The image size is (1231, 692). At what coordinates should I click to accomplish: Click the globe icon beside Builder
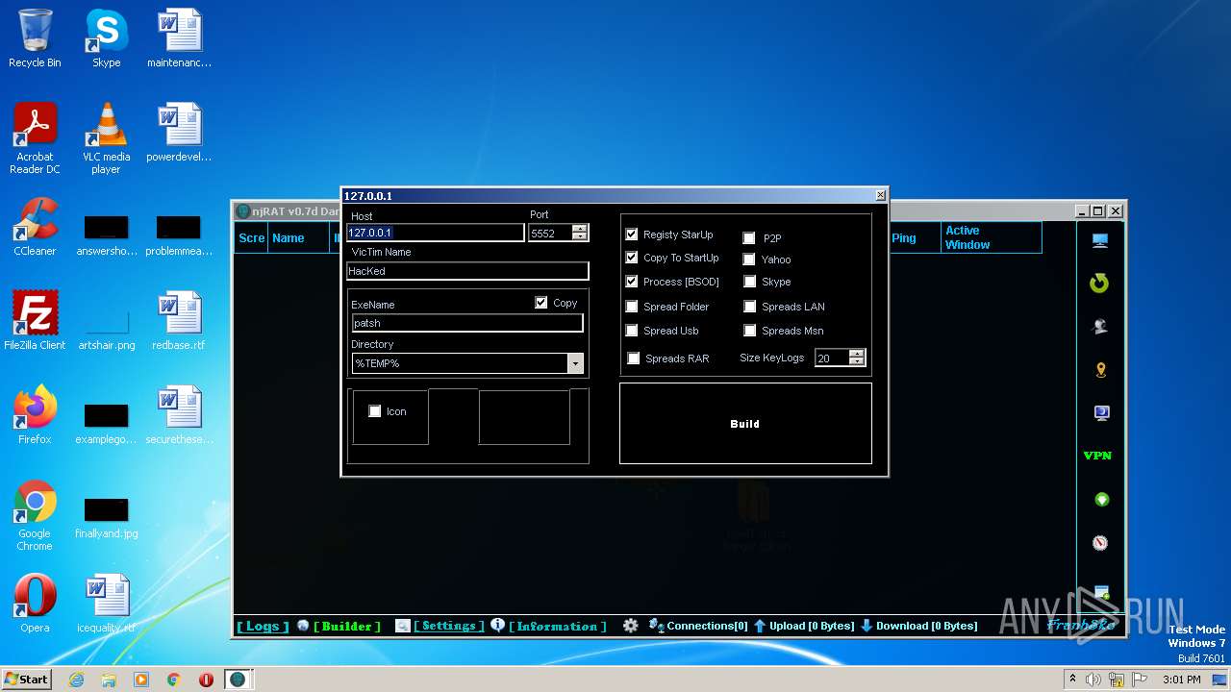pos(303,626)
